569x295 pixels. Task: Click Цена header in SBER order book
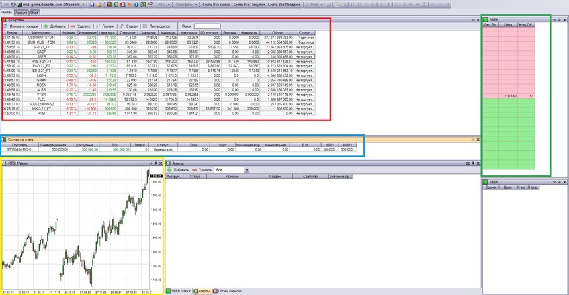(507, 25)
